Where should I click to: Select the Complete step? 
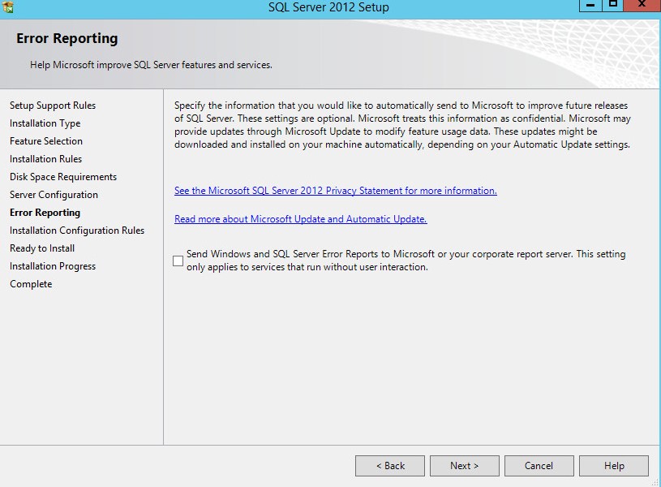coord(31,284)
